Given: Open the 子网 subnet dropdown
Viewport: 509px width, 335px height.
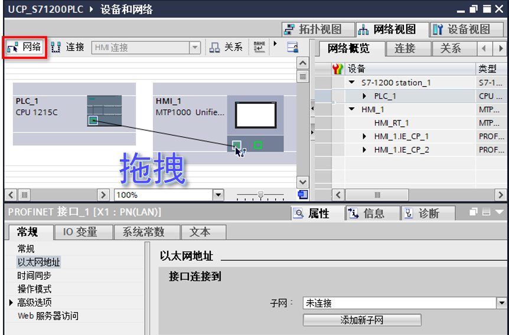Looking at the screenshot, I should (x=501, y=303).
